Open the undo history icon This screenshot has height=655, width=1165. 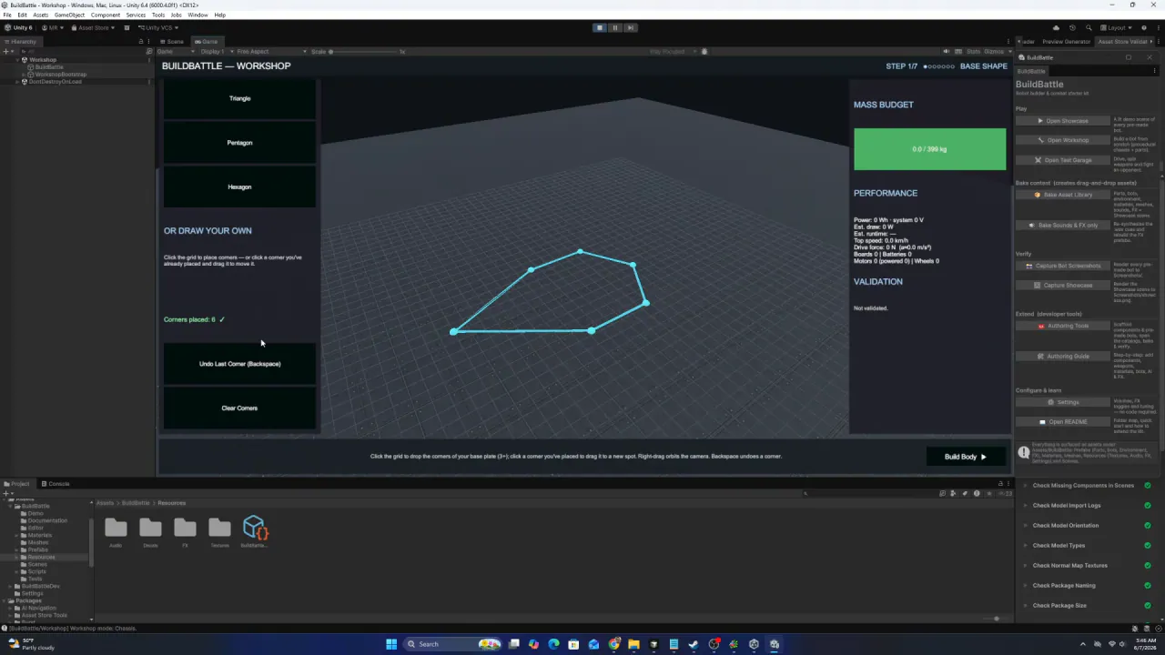1072,27
